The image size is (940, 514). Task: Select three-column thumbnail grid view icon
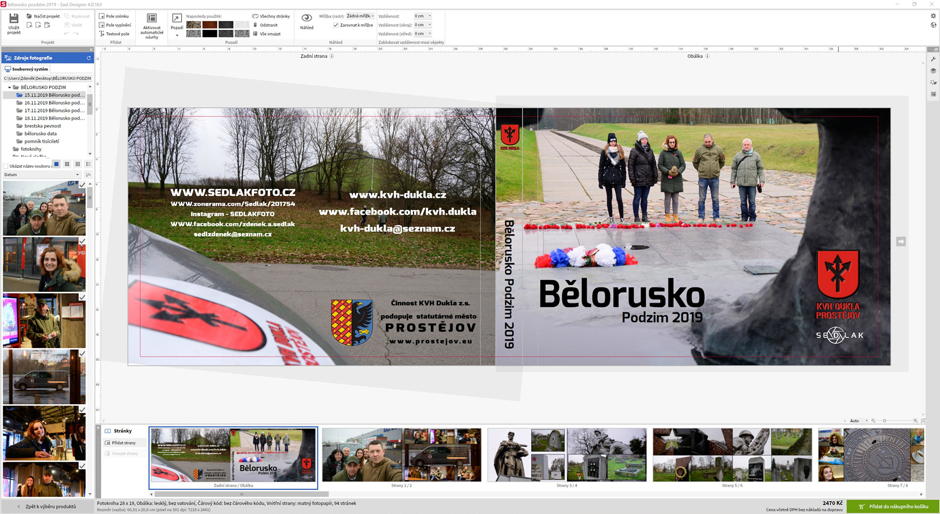pos(77,164)
